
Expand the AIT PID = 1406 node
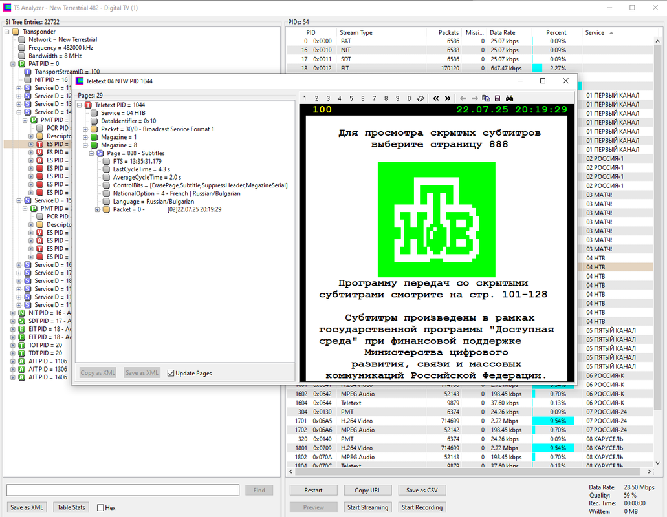click(x=13, y=377)
